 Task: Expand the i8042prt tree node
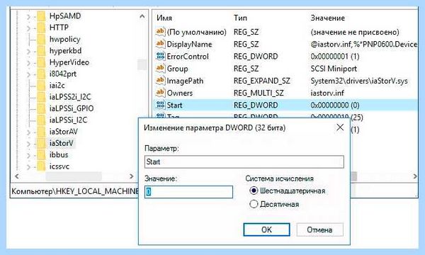point(28,74)
